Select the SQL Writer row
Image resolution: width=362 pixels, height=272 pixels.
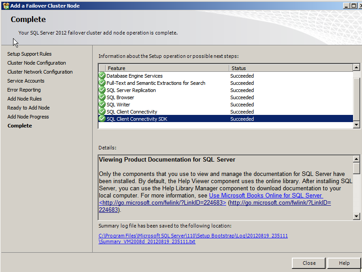coord(226,104)
